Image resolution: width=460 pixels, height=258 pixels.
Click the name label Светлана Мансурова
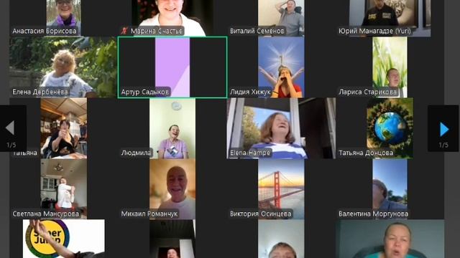[x=45, y=214]
